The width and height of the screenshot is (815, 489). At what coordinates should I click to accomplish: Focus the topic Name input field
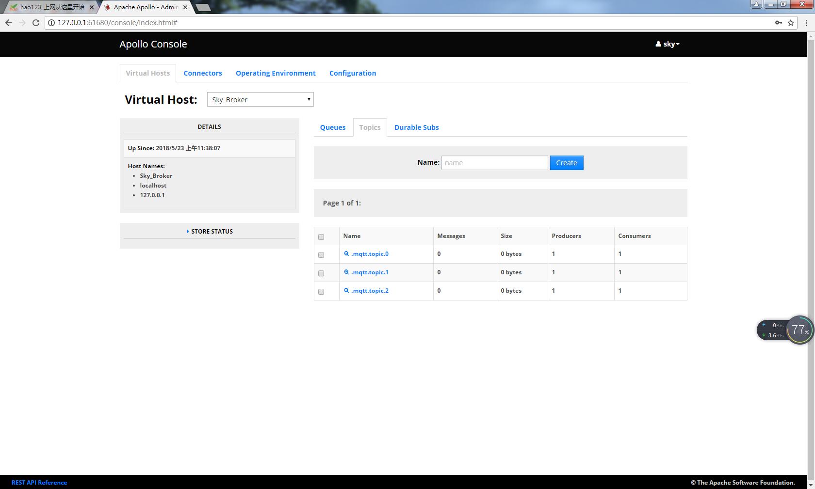[494, 163]
